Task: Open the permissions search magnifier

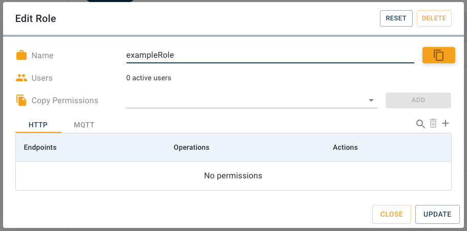Action: [420, 124]
